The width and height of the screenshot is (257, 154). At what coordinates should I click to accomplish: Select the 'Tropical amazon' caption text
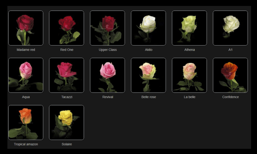26,144
